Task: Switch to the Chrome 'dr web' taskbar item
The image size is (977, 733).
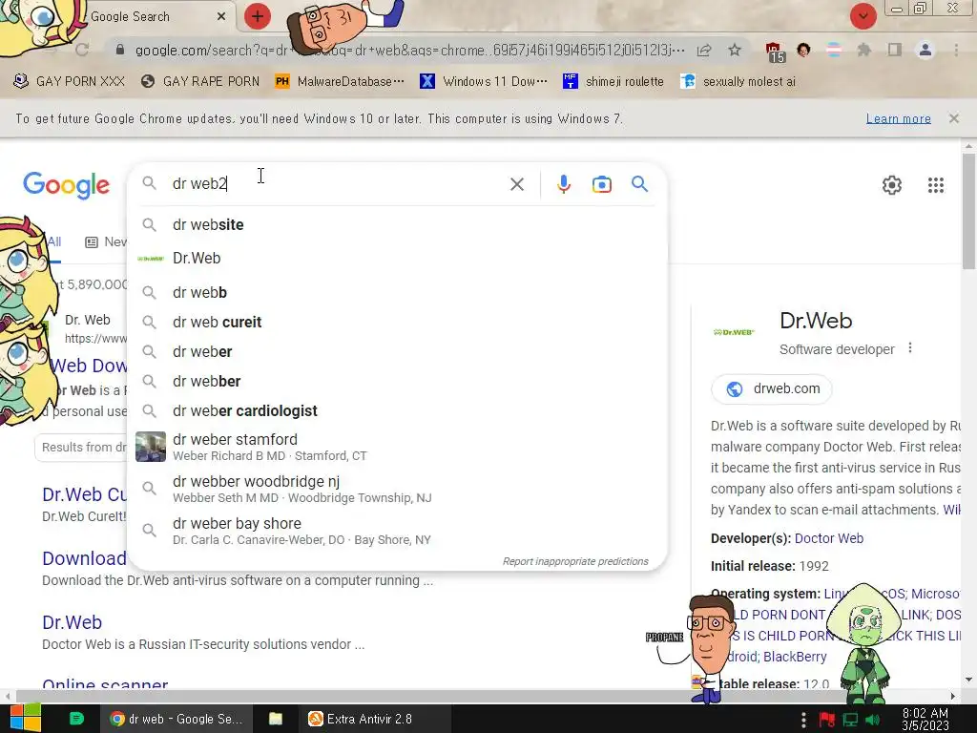Action: click(x=176, y=719)
